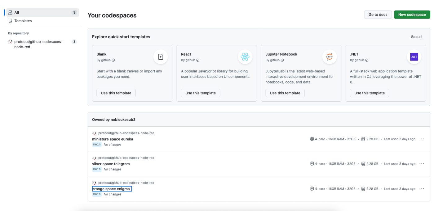
Task: Open orange space enigma codespace
Action: click(x=112, y=189)
